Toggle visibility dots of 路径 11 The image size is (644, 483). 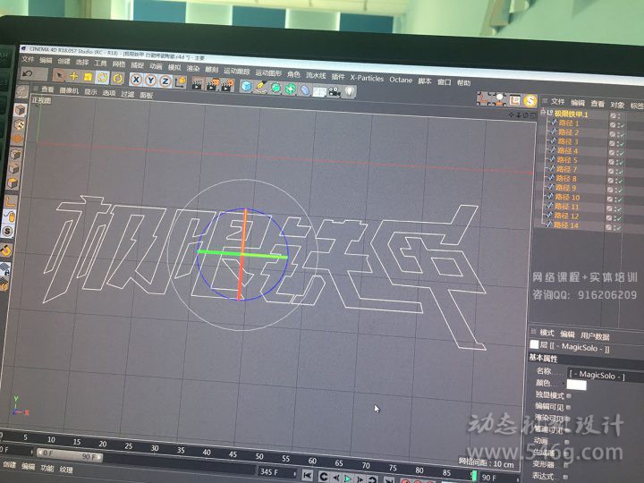[x=616, y=209]
